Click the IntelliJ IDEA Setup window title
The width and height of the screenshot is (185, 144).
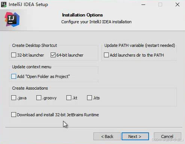click(28, 4)
